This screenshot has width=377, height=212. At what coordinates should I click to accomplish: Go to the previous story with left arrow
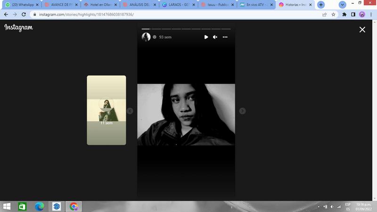point(130,111)
